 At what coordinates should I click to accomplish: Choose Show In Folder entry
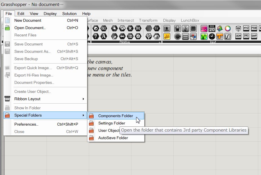click(x=45, y=108)
